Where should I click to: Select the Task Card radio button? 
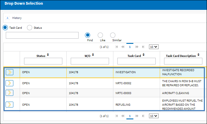[5, 28]
